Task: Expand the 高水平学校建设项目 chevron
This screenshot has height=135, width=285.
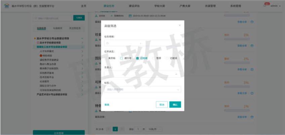Action: pos(82,43)
